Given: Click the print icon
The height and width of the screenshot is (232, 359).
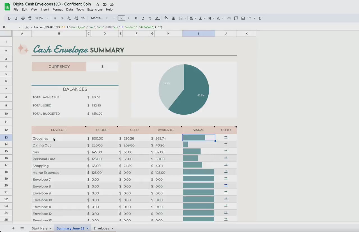Looking at the screenshot, I should [23, 18].
